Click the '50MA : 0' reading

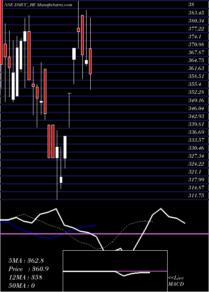(x=22, y=285)
